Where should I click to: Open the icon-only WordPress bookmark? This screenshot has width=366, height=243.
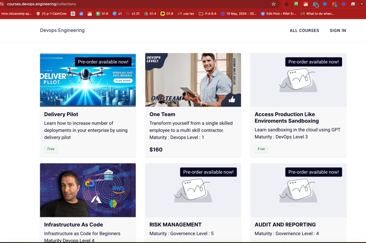(81, 14)
